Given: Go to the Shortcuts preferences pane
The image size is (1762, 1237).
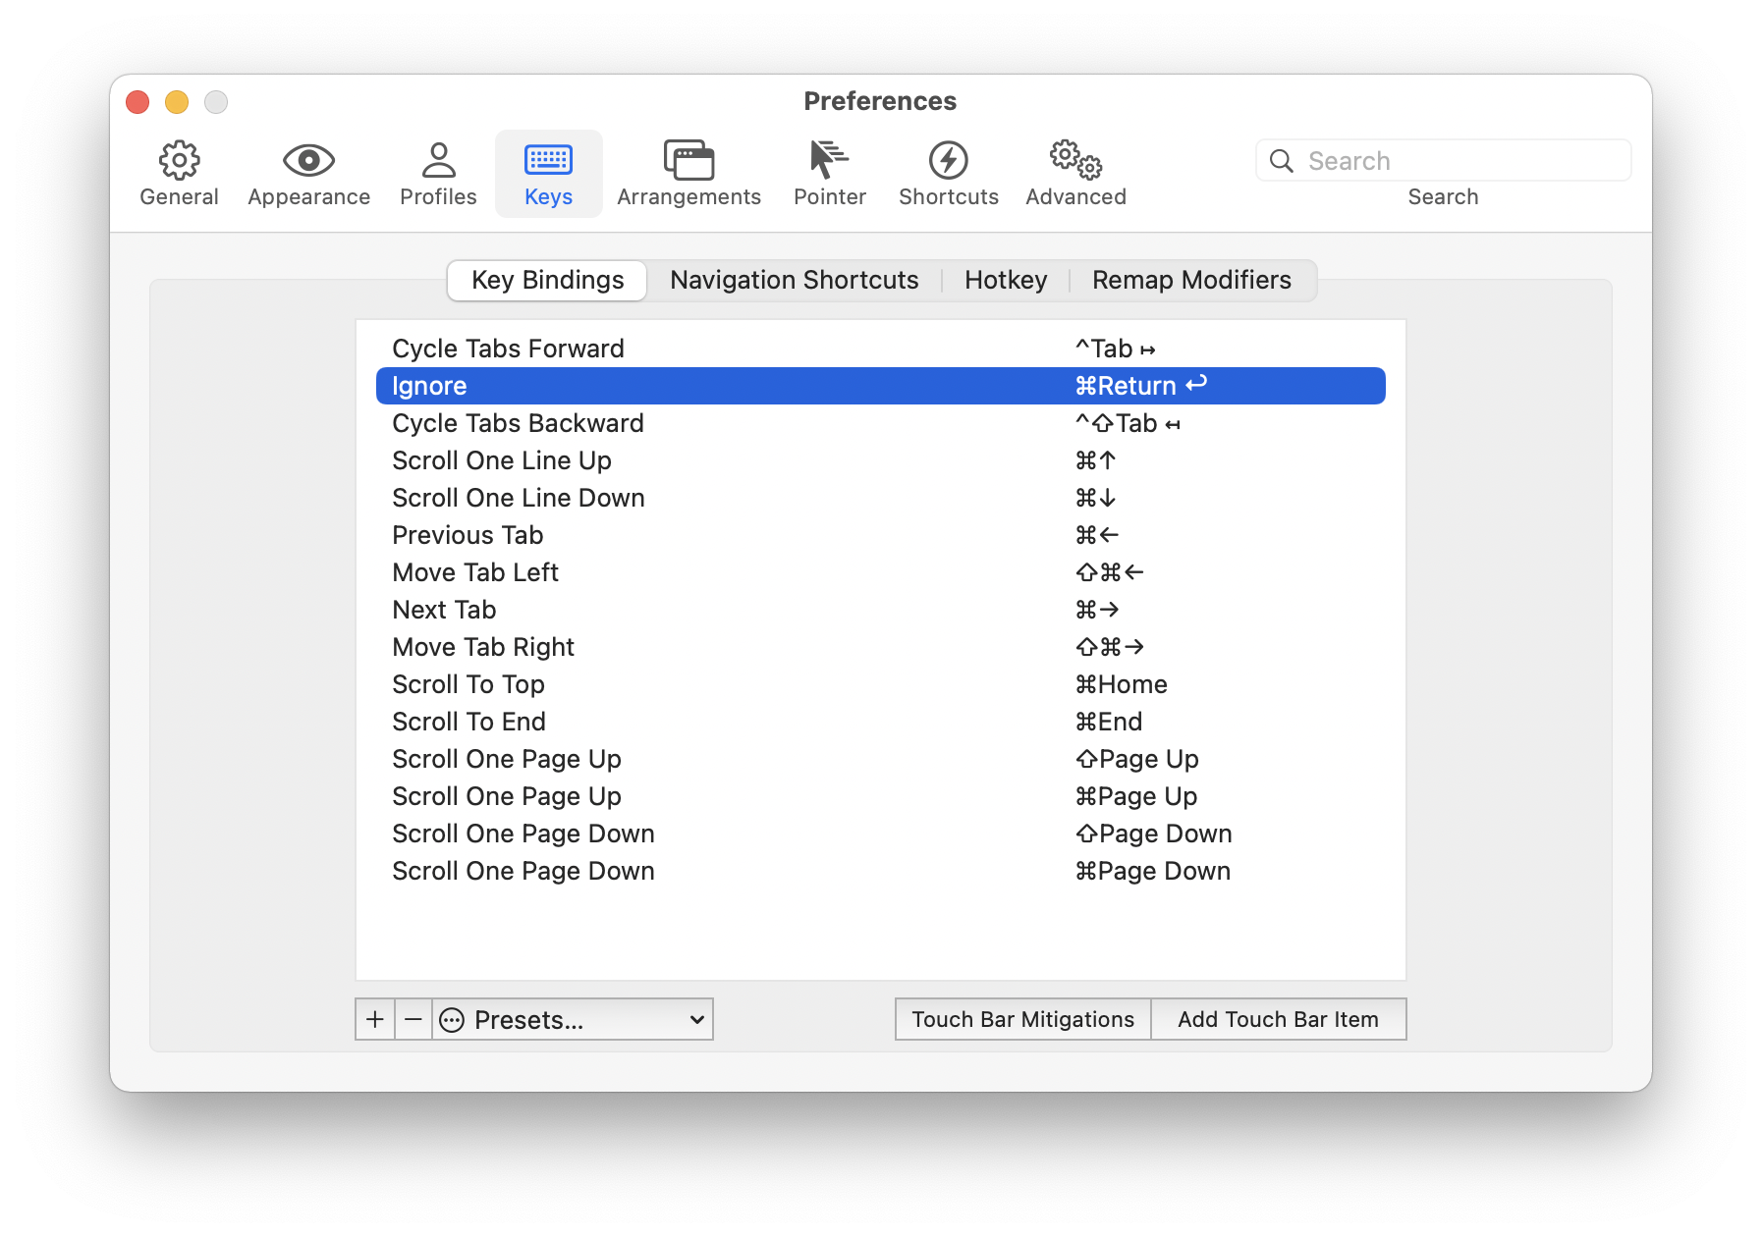Looking at the screenshot, I should coord(948,174).
